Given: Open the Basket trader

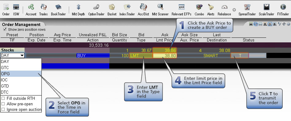Looking at the screenshot, I should pos(112,10).
